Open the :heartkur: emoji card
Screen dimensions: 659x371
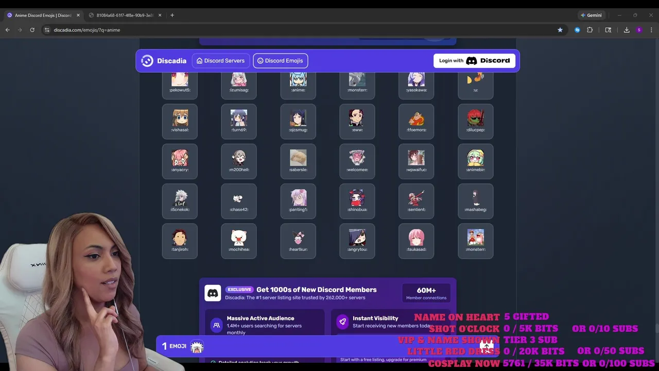click(298, 241)
